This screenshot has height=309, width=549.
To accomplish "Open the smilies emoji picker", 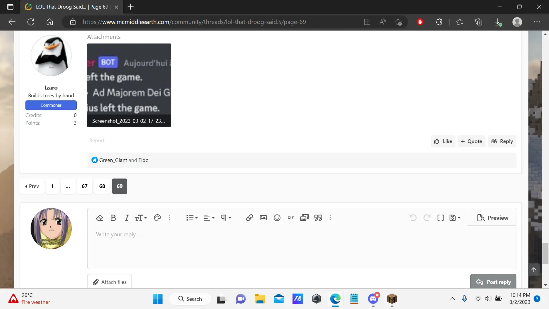I will (x=277, y=218).
